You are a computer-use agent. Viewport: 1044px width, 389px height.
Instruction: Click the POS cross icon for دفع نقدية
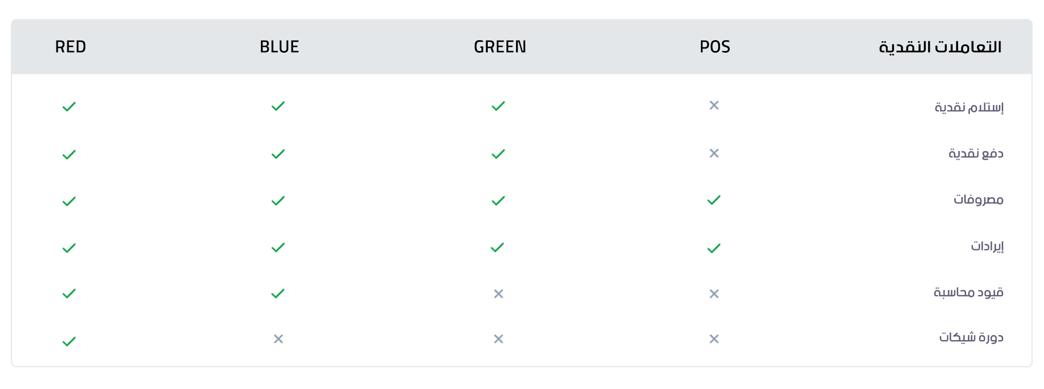(x=714, y=153)
